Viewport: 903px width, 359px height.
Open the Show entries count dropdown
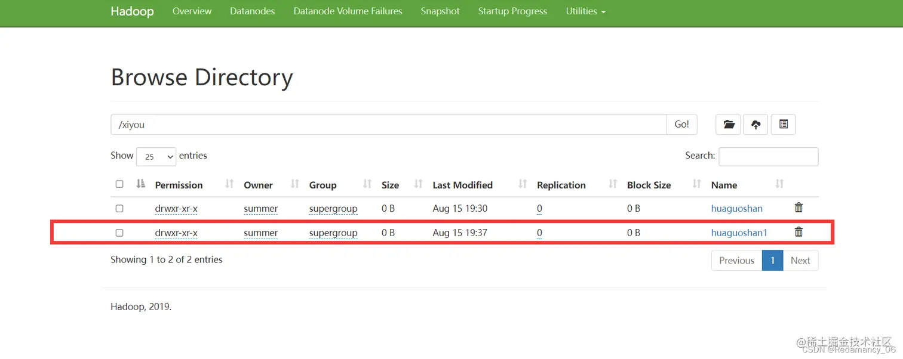[x=156, y=156]
